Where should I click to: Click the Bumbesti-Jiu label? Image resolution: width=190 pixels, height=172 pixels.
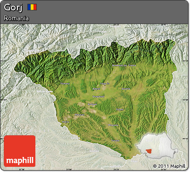(x=119, y=66)
